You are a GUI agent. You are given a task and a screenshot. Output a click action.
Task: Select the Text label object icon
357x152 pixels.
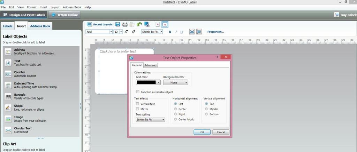8,63
